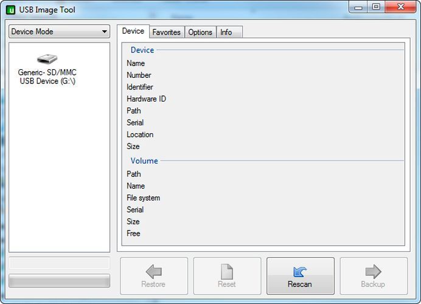Click the progress bar below the device list
The height and width of the screenshot is (304, 421).
tap(60, 281)
